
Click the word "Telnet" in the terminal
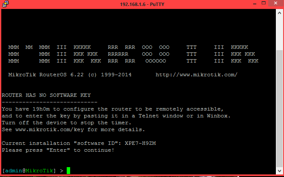coord(149,116)
